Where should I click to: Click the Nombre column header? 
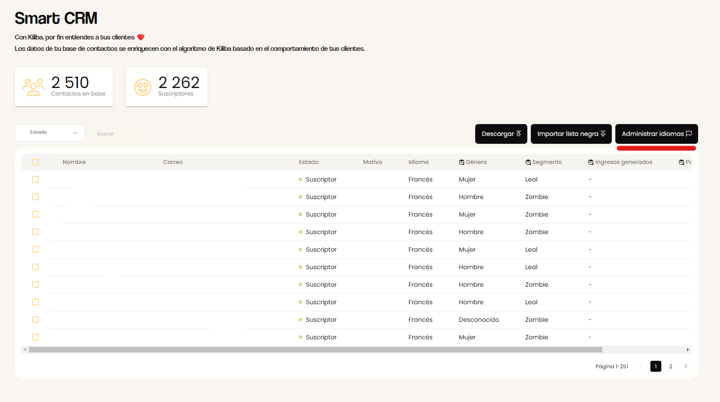pyautogui.click(x=74, y=162)
